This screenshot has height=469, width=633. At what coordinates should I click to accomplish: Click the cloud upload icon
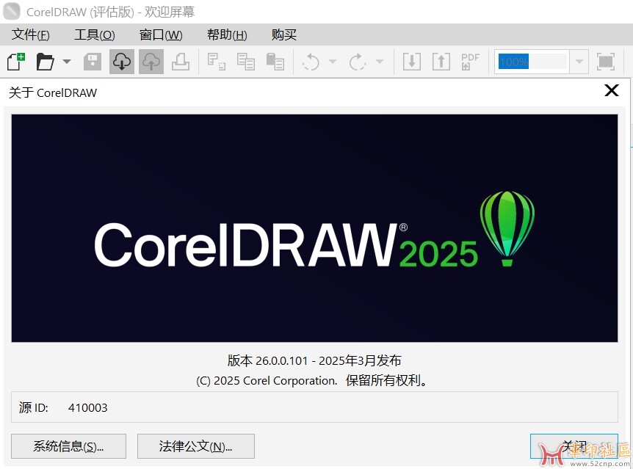pos(151,62)
